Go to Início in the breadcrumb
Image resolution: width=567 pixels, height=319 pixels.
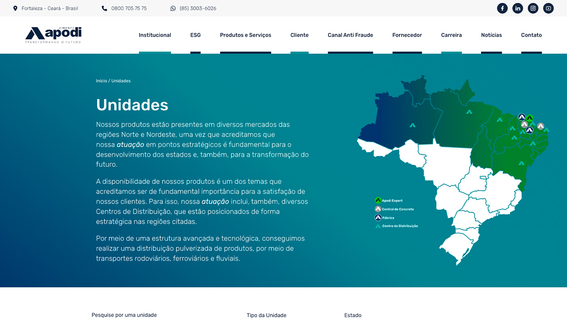[101, 81]
